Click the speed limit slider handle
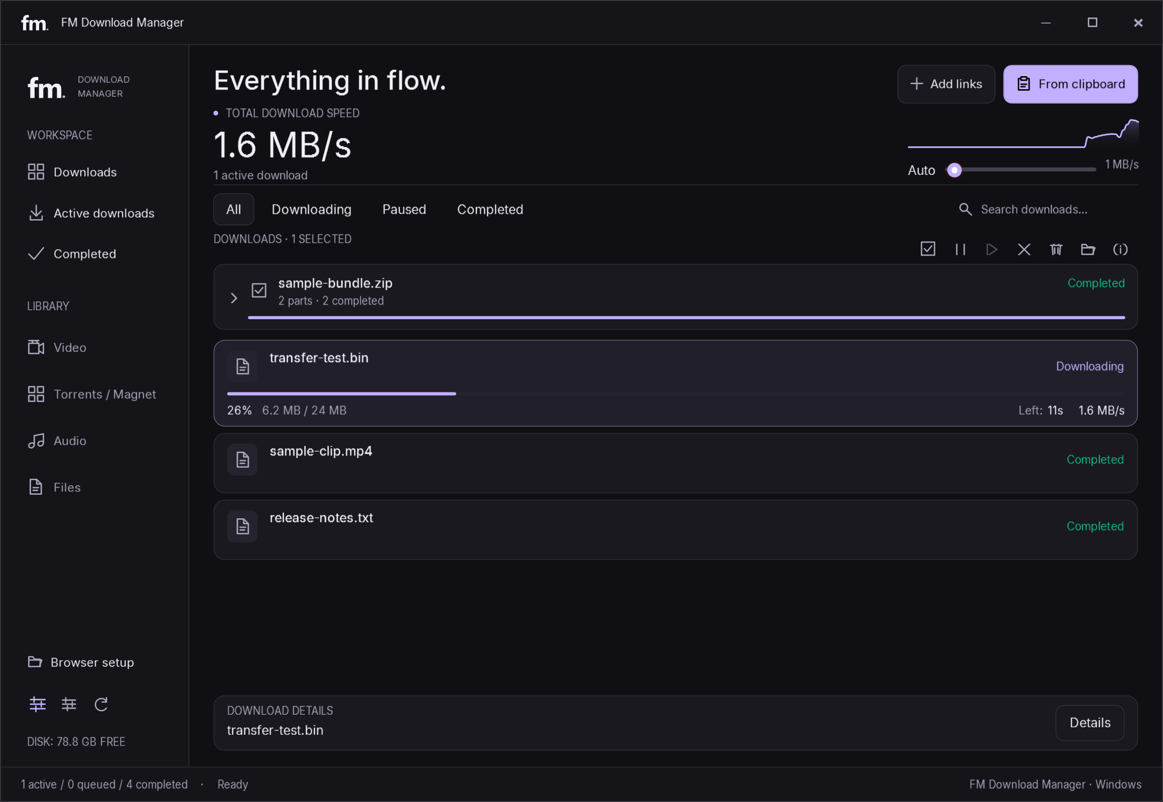Viewport: 1163px width, 802px height. tap(954, 170)
